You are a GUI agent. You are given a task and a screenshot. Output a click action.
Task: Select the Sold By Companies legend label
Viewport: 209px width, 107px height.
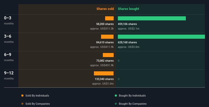[x=38, y=104]
